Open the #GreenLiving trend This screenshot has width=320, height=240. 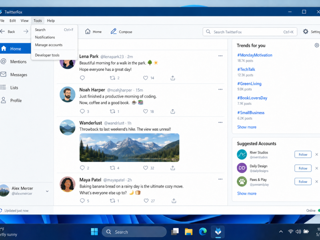coord(249,84)
